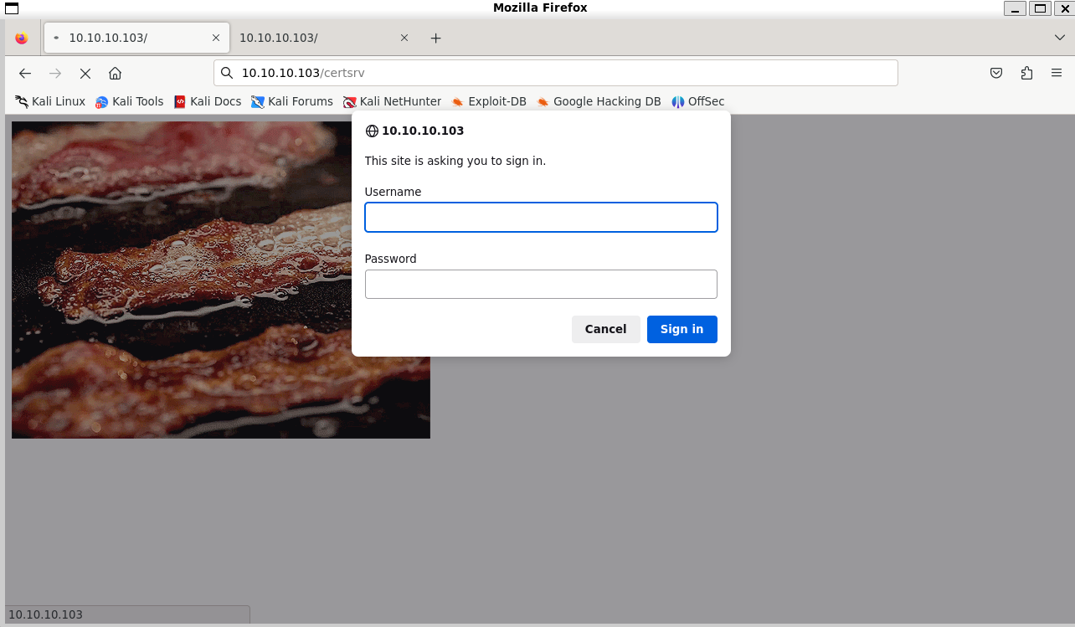This screenshot has width=1075, height=627.
Task: Open the Google Hacking DB bookmark
Action: (x=599, y=101)
